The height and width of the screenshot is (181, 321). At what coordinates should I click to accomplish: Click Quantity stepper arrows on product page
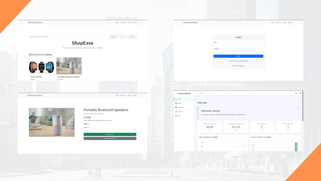tap(135, 130)
